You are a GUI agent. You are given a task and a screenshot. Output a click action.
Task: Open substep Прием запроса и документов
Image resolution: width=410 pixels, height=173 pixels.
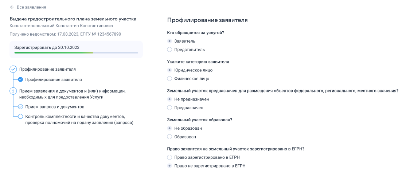(55, 107)
